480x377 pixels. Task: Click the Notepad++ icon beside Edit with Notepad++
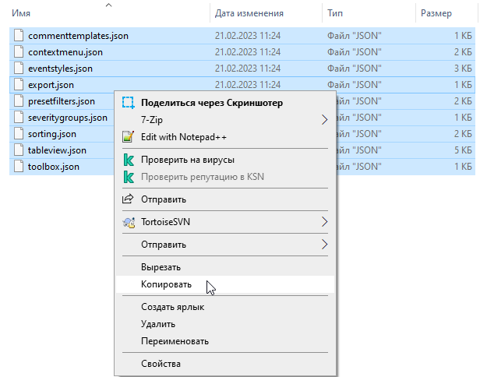pyautogui.click(x=129, y=137)
